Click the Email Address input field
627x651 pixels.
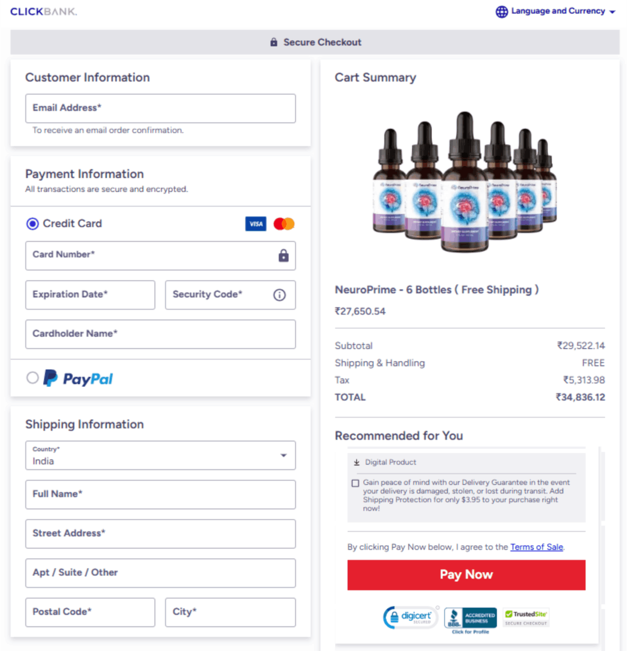160,108
